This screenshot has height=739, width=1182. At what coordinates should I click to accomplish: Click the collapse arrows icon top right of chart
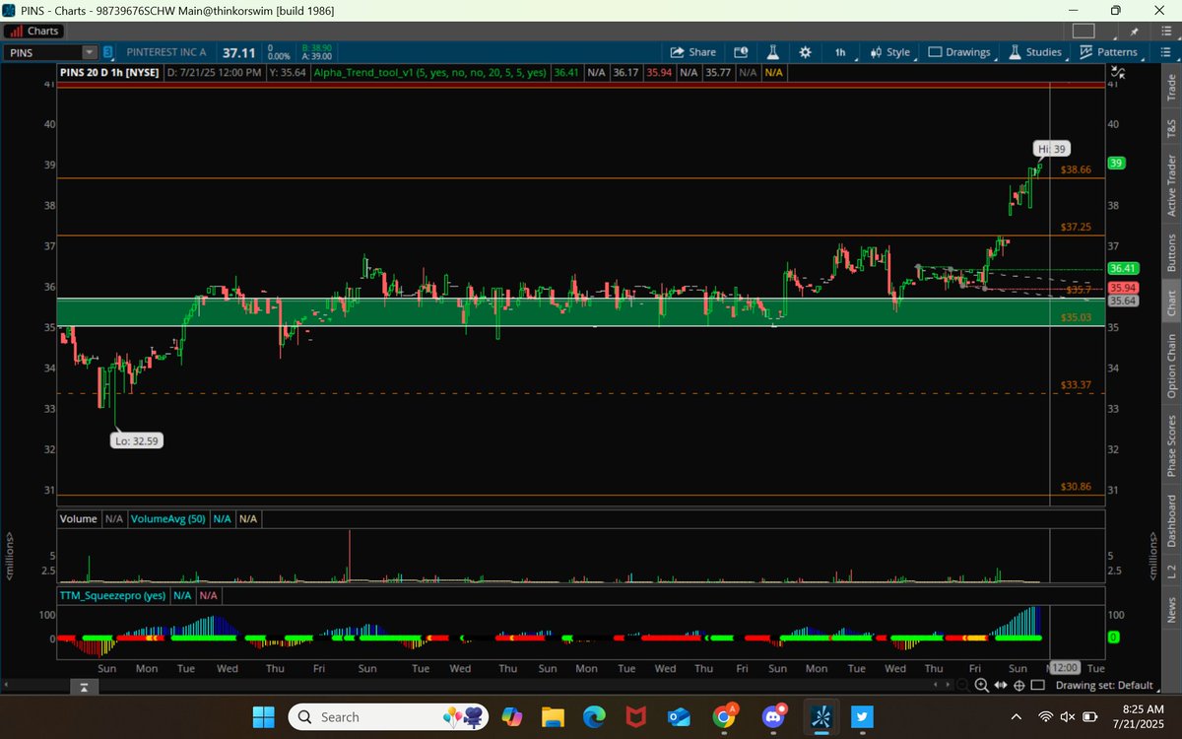tap(1118, 72)
